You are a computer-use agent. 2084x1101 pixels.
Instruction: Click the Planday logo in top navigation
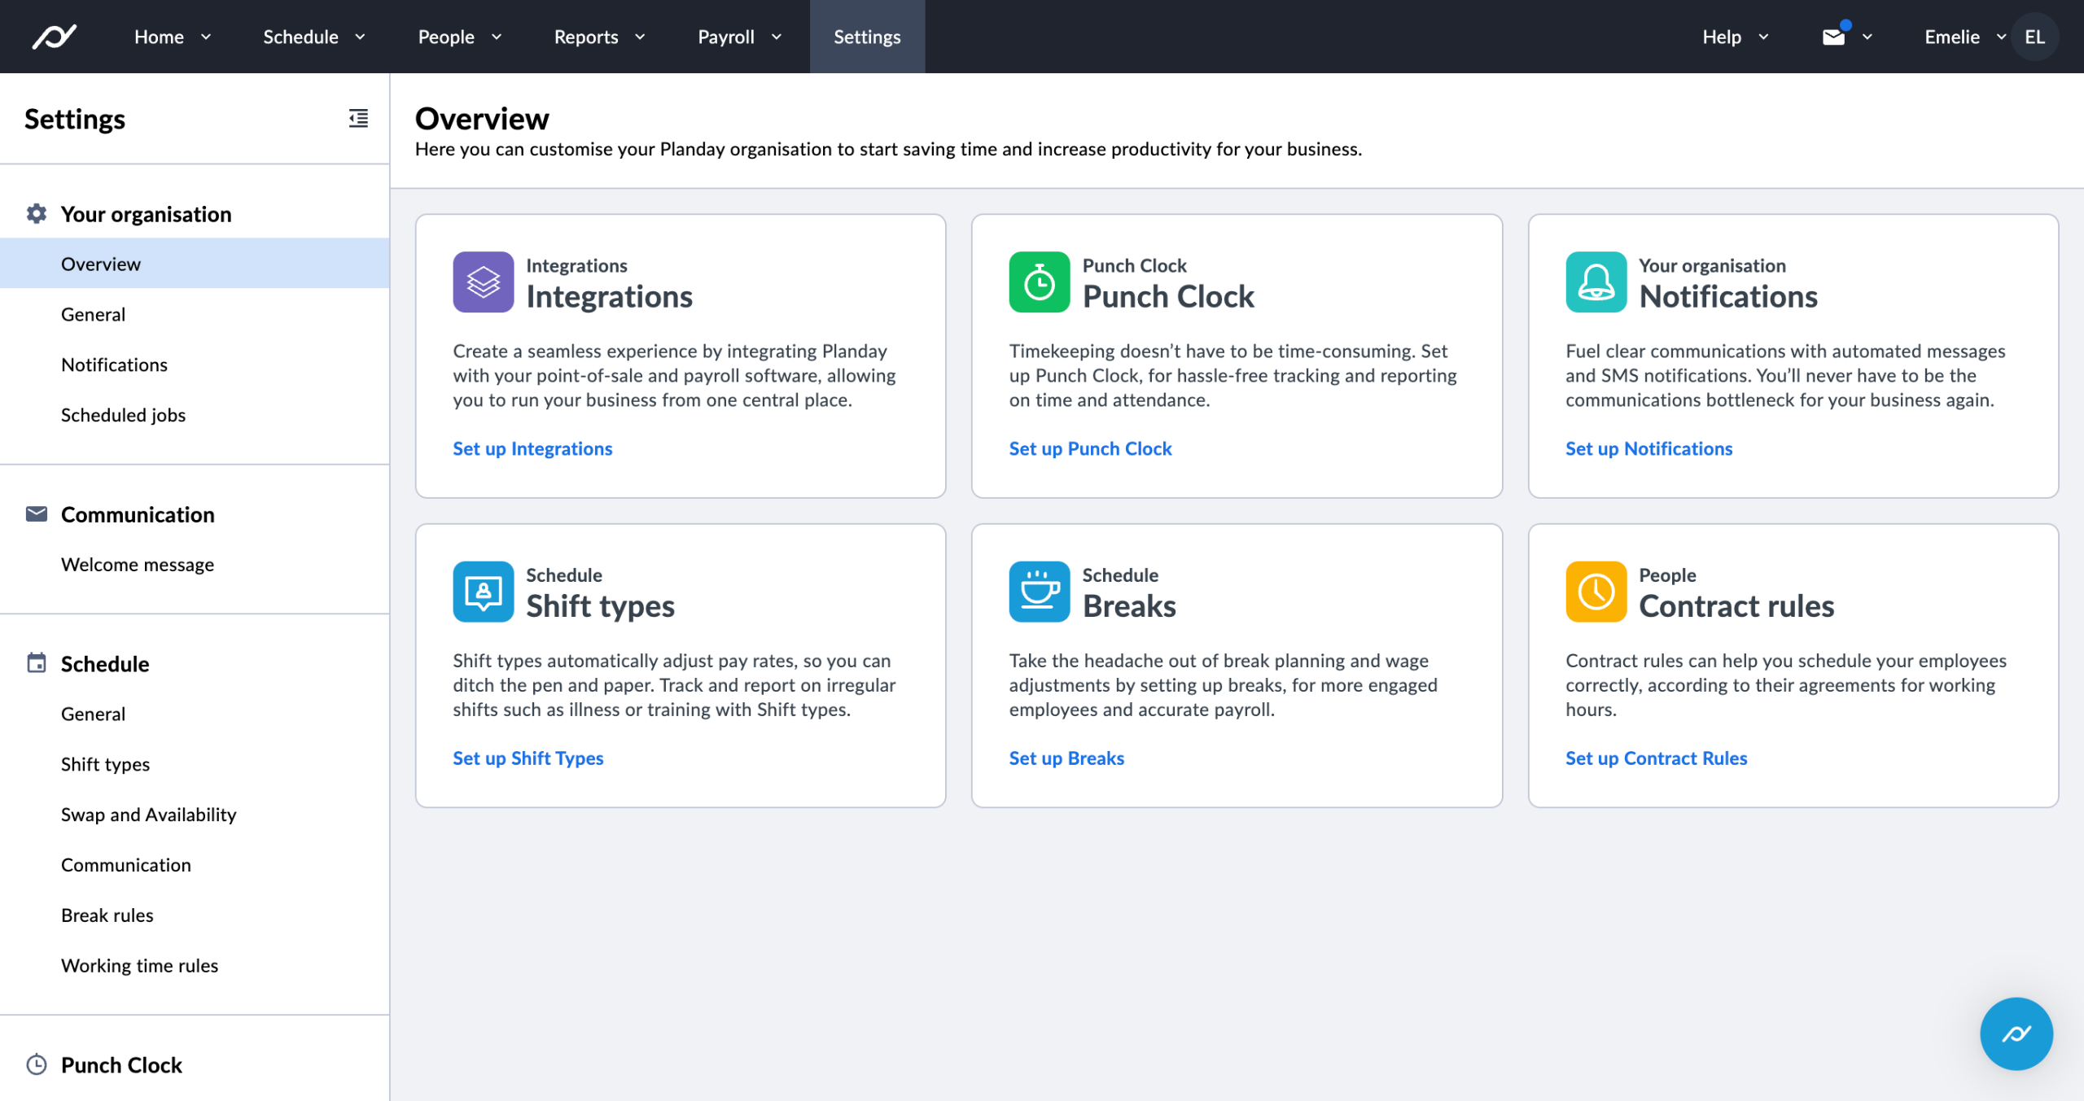tap(54, 37)
